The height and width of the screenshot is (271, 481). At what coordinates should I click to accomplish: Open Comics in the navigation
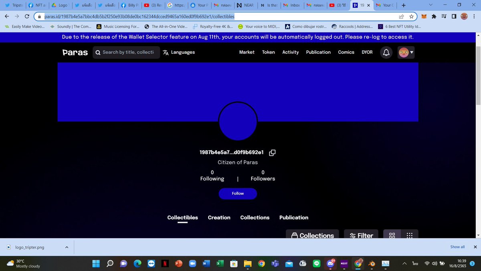346,52
